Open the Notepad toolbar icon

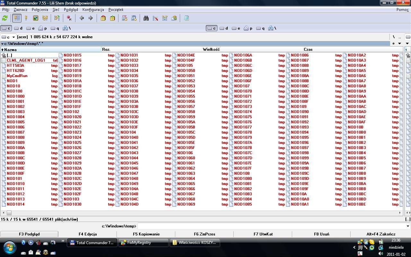(x=186, y=18)
